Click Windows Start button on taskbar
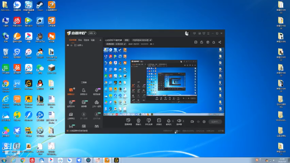This screenshot has width=290, height=163. tap(4, 160)
